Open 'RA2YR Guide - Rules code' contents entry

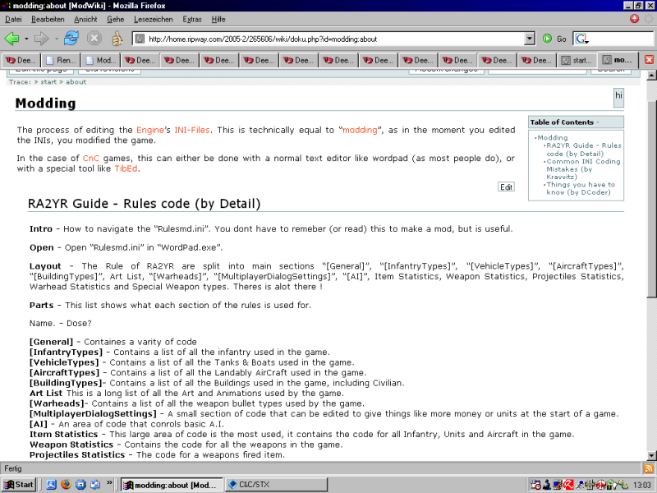pyautogui.click(x=584, y=150)
